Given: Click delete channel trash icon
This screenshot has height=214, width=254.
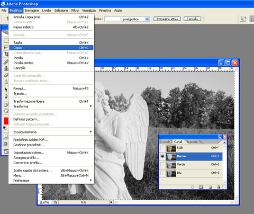Looking at the screenshot, I should [x=219, y=187].
